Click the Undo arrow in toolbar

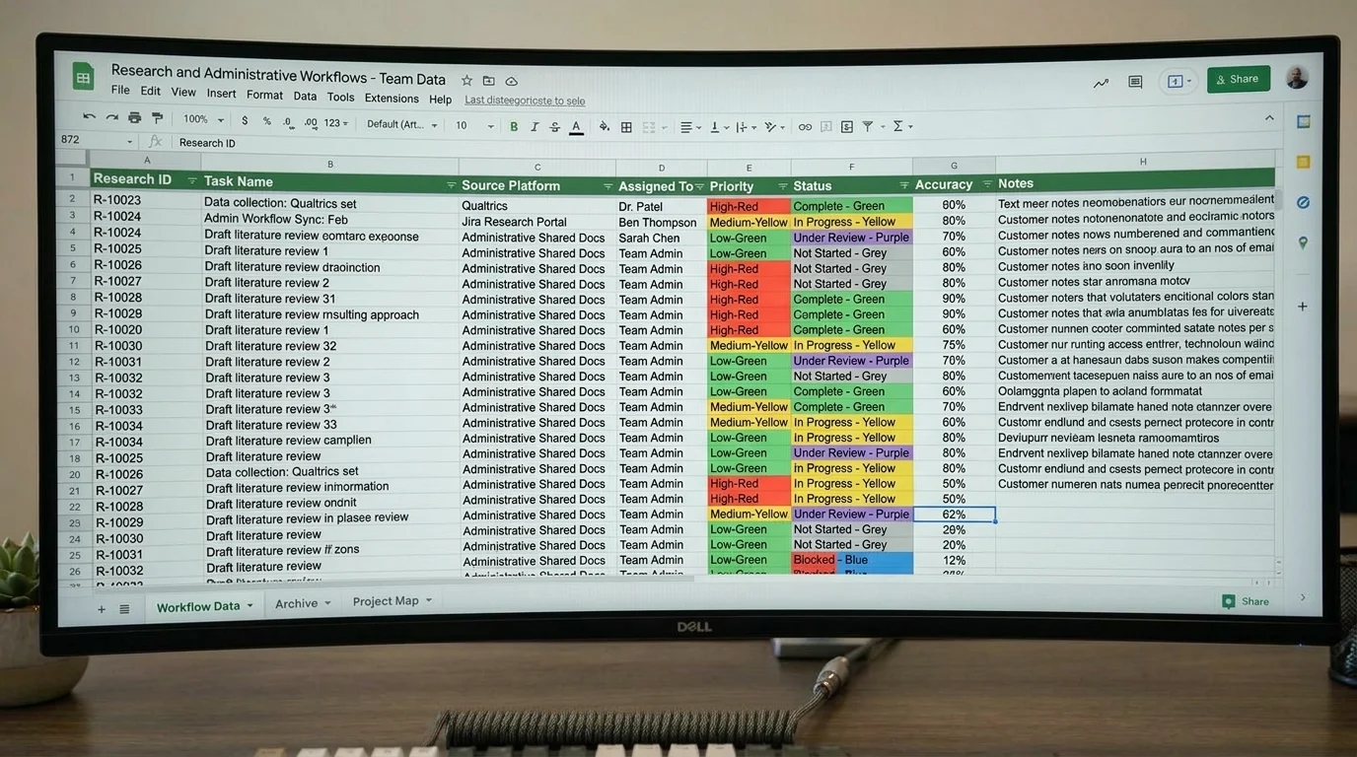[89, 116]
